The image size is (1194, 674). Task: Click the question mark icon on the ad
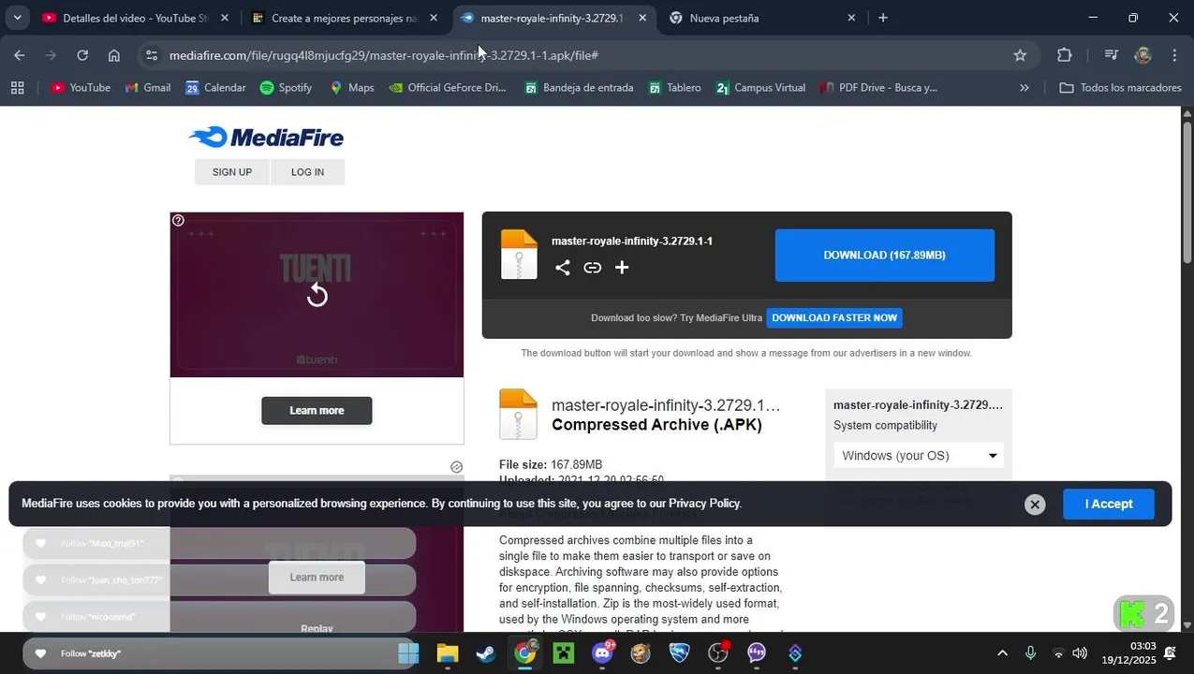pos(178,221)
